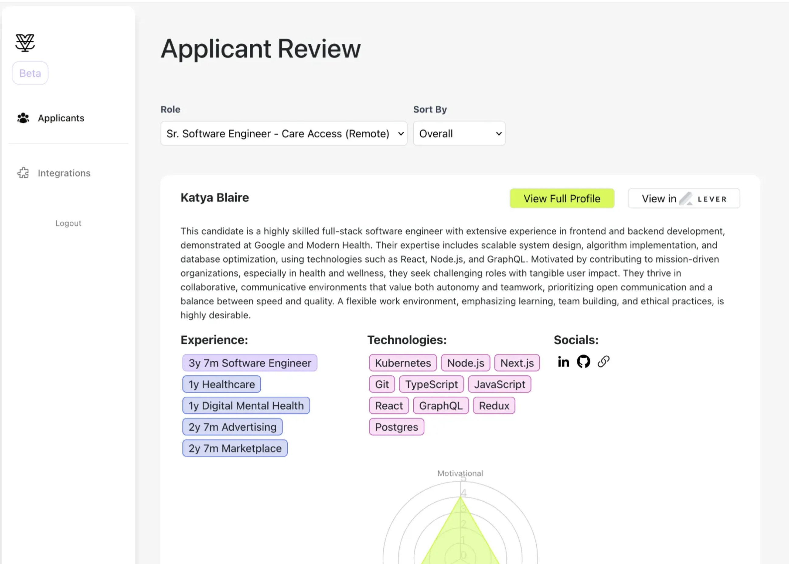Screen dimensions: 789x564
Task: Click the View Full Profile button
Action: point(562,199)
